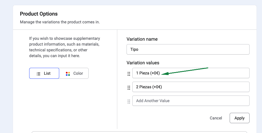The image size is (262, 133).
Task: Edit the 2 Piezas (+0€) value field
Action: [x=191, y=87]
